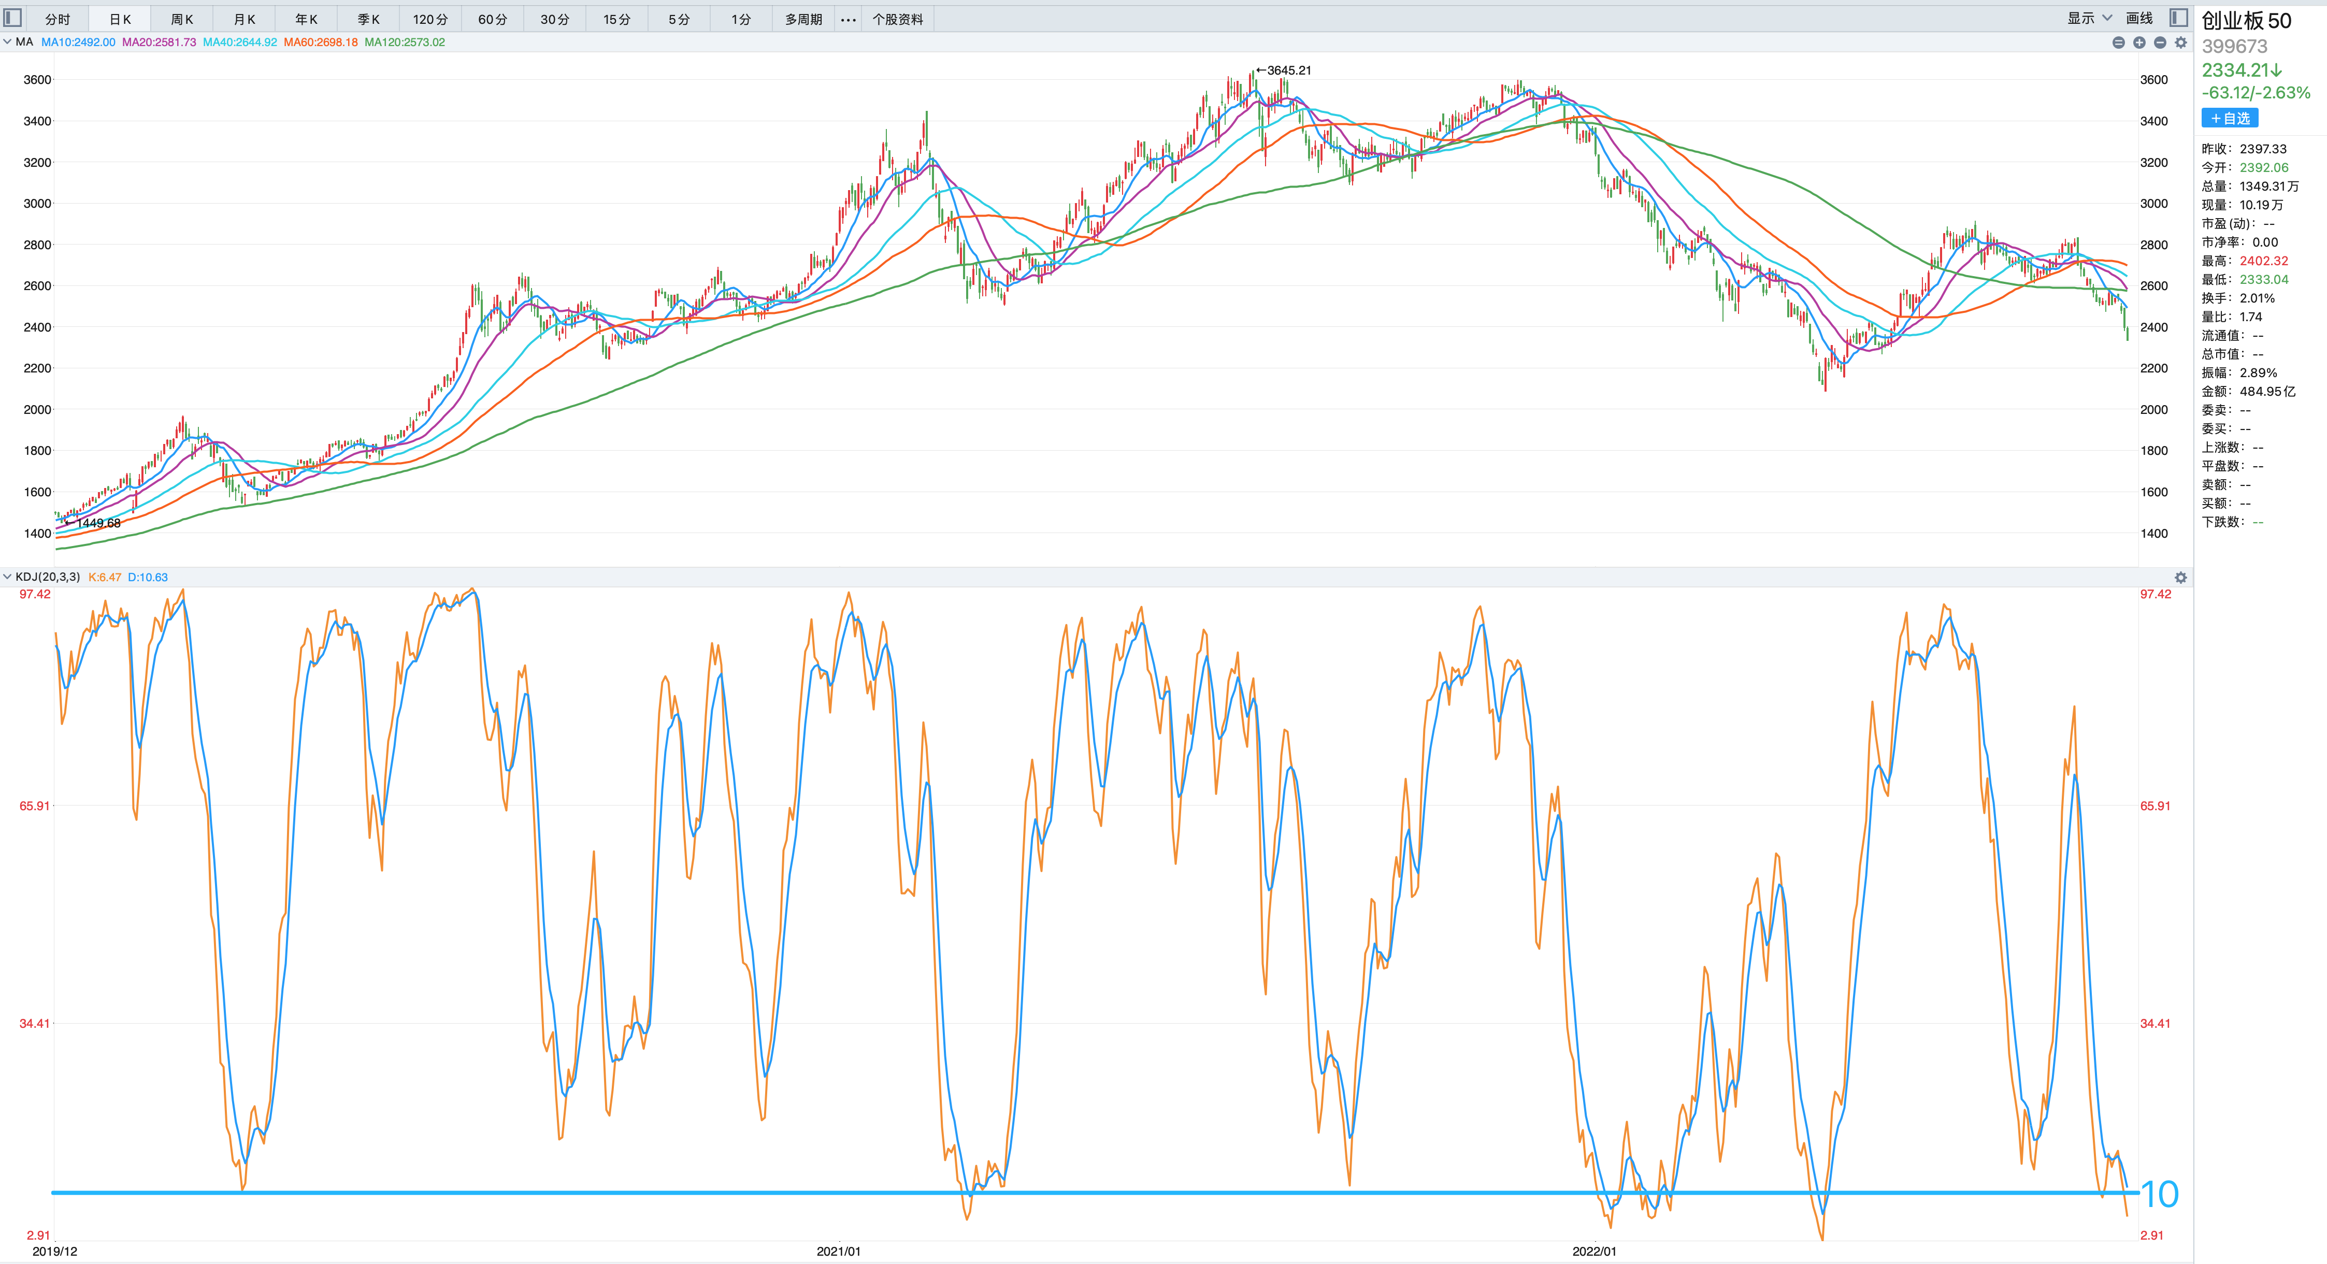Image resolution: width=2327 pixels, height=1264 pixels.
Task: Click the more periods ellipsis icon
Action: 848,19
